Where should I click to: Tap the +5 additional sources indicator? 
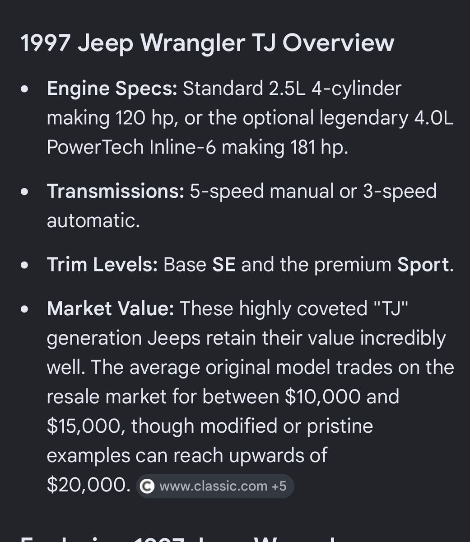279,486
